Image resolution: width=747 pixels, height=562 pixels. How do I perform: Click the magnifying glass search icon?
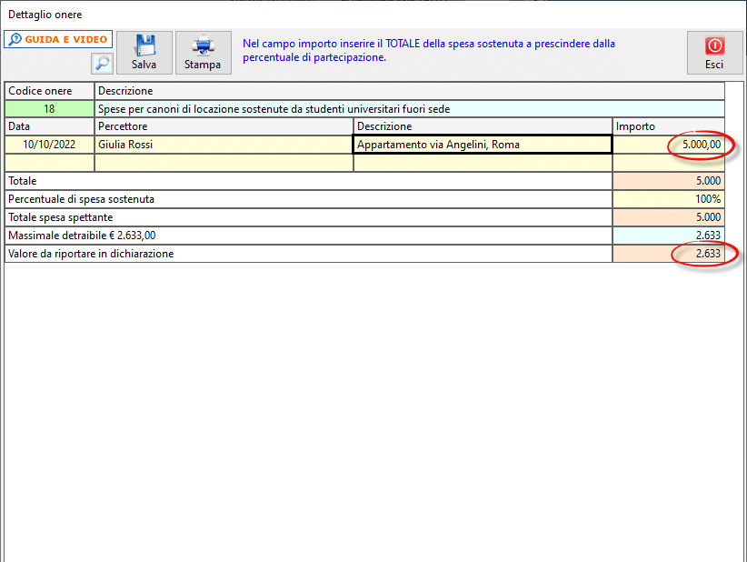(x=102, y=64)
